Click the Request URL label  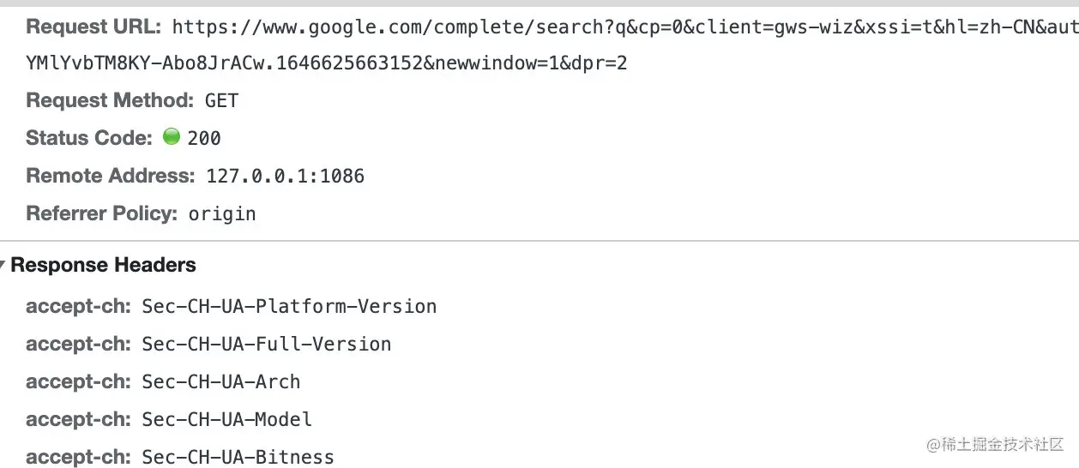click(93, 27)
